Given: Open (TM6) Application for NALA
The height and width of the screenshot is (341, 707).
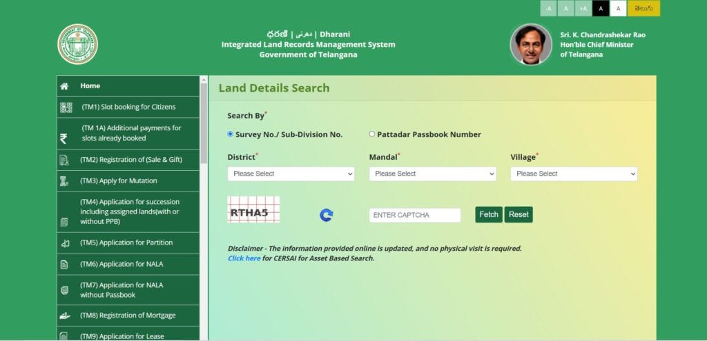Looking at the screenshot, I should click(x=128, y=264).
